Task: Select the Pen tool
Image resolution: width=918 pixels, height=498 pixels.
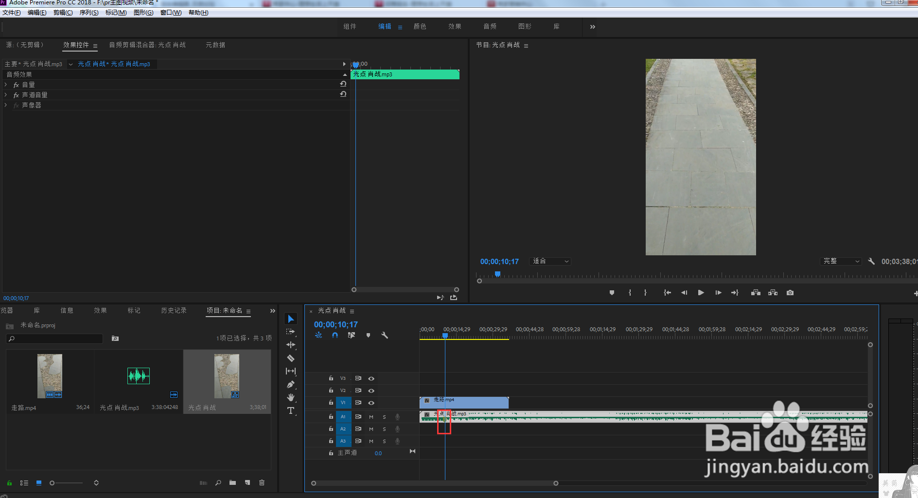Action: [291, 384]
